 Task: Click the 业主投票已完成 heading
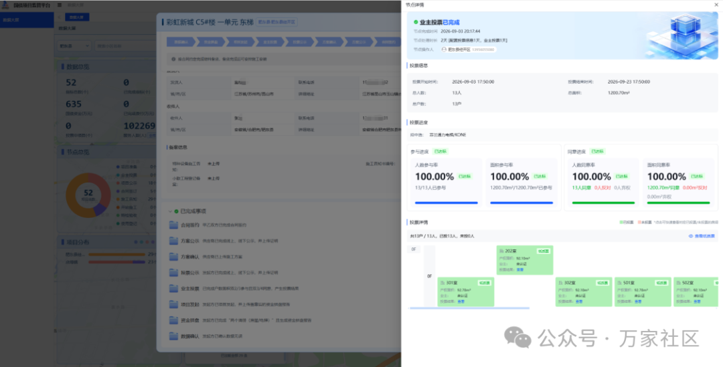439,22
